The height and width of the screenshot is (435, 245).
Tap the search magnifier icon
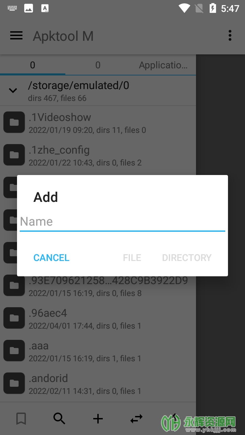tap(59, 419)
